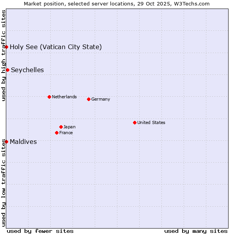Viewport: 234px width, 234px height.
Task: Click the France red data point
Action: click(57, 133)
